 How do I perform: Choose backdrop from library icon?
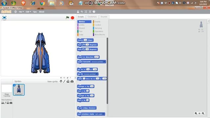[x=3, y=103]
